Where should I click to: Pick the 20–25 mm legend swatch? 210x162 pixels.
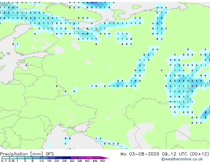tap(59, 158)
